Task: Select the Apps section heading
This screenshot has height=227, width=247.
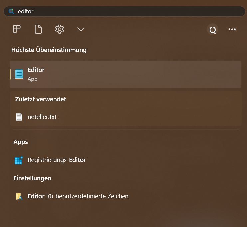Action: tap(21, 142)
